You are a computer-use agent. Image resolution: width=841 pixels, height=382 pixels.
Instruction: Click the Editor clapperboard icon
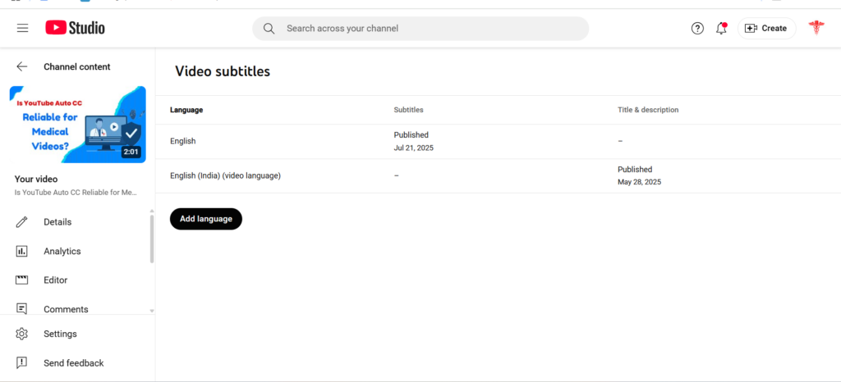click(x=21, y=280)
